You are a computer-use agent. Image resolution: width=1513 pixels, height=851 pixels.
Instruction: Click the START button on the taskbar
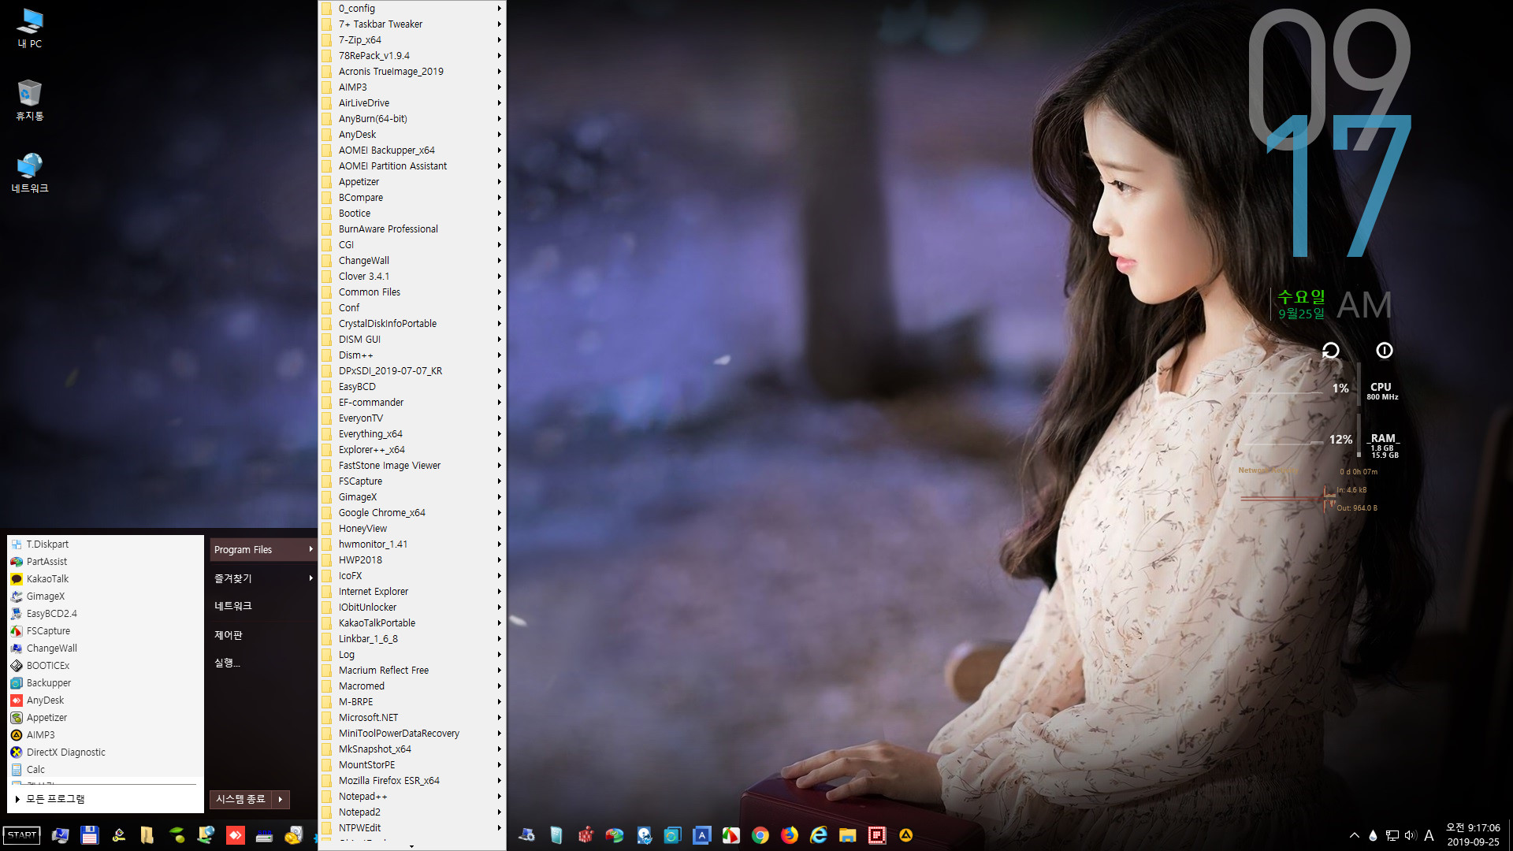pos(22,835)
